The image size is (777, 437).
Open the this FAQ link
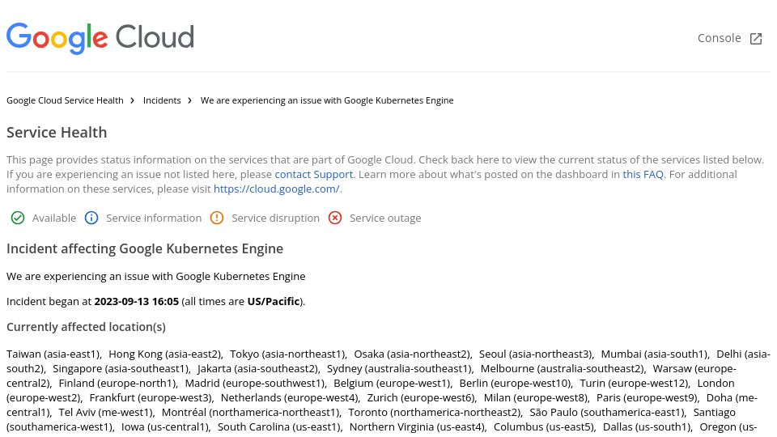[643, 175]
